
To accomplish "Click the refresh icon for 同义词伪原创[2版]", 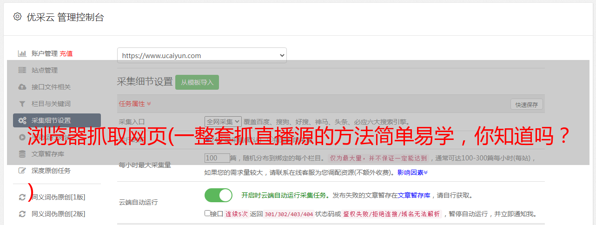I will coord(22,214).
